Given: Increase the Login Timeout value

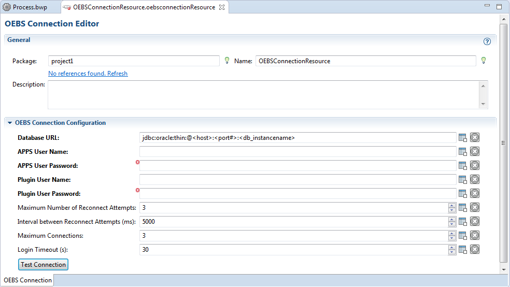Looking at the screenshot, I should point(452,247).
